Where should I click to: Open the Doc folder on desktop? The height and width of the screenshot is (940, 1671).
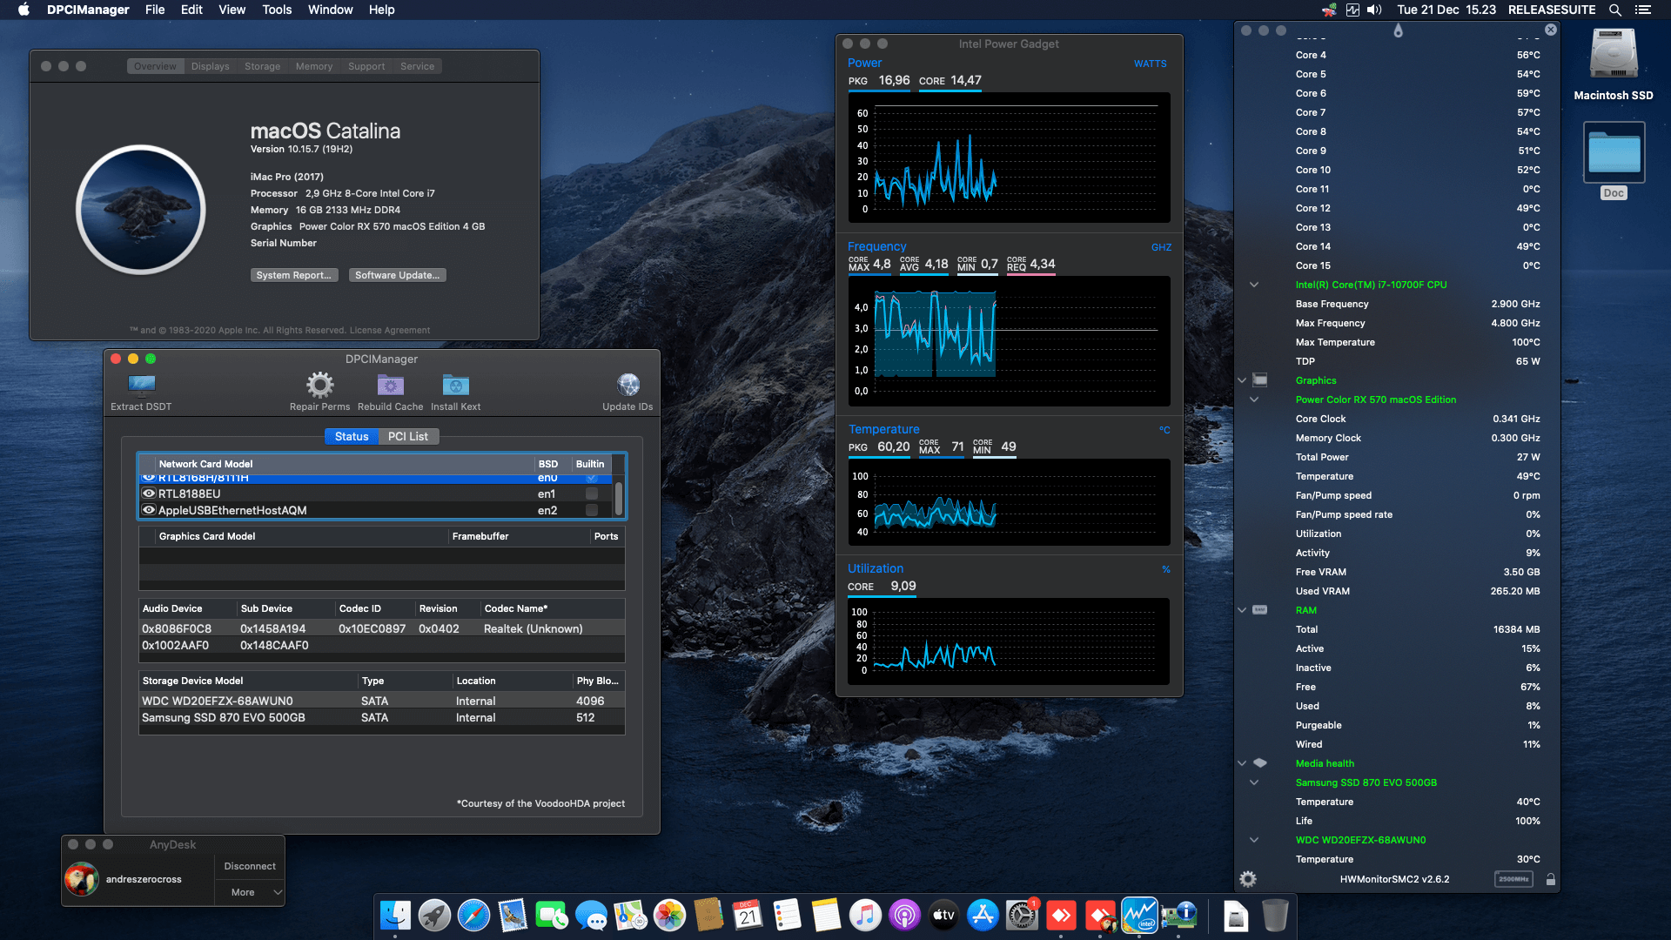(x=1614, y=152)
